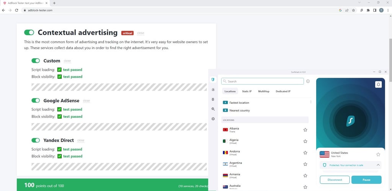Favorite Argentina with its star icon
Viewport: 392px width, 191px height.
click(305, 164)
